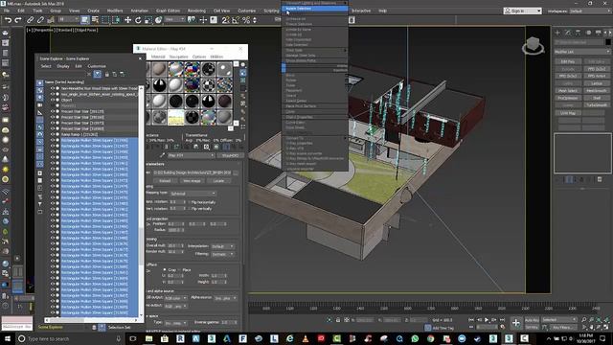Open Select by Name tool
Viewport: 613px width, 345px height.
tap(95, 20)
